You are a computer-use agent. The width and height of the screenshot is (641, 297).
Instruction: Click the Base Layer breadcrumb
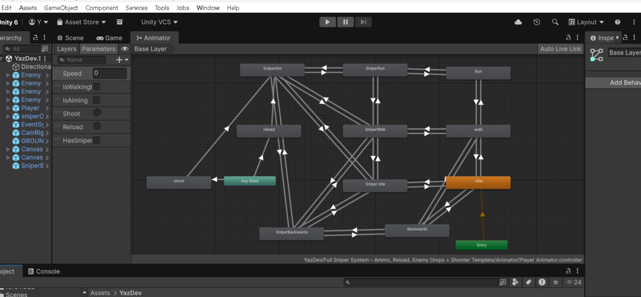pyautogui.click(x=151, y=49)
